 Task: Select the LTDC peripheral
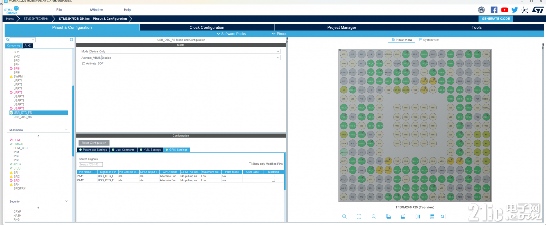[x=17, y=168]
